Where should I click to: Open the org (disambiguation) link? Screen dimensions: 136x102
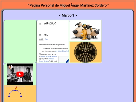click(62, 51)
